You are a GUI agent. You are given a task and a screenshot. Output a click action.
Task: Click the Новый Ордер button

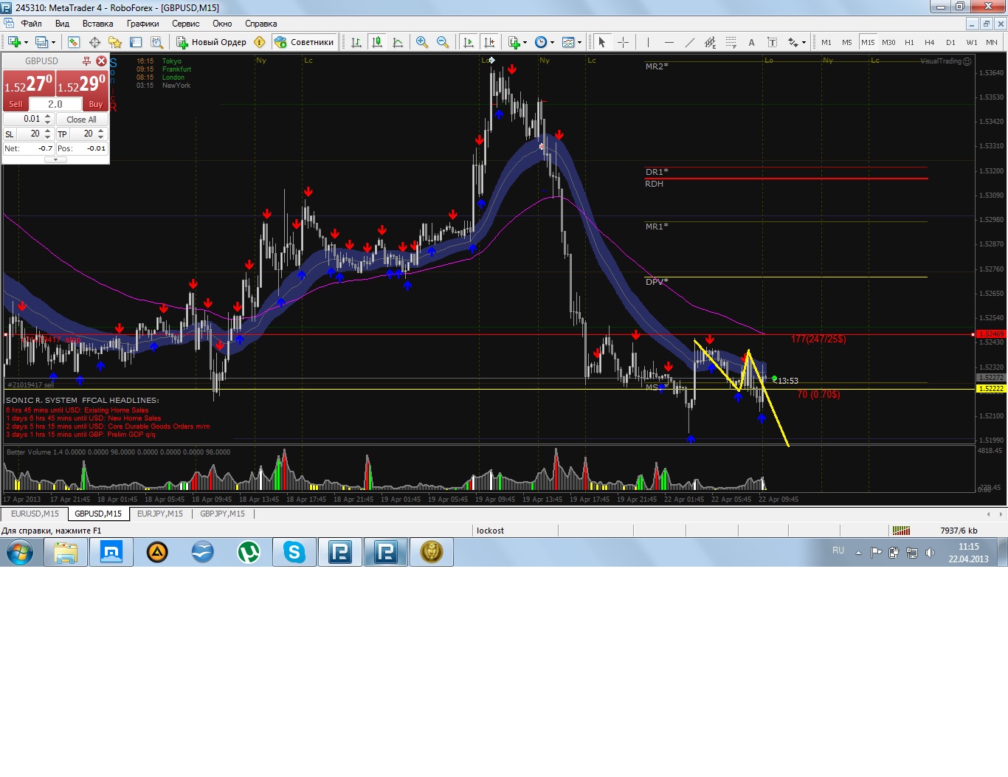tap(211, 42)
